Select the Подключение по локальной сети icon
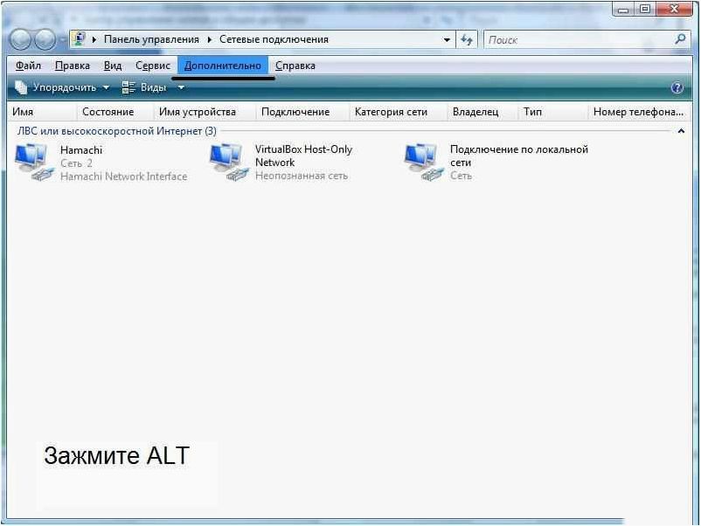Screen dimensions: 701x526 [x=424, y=162]
